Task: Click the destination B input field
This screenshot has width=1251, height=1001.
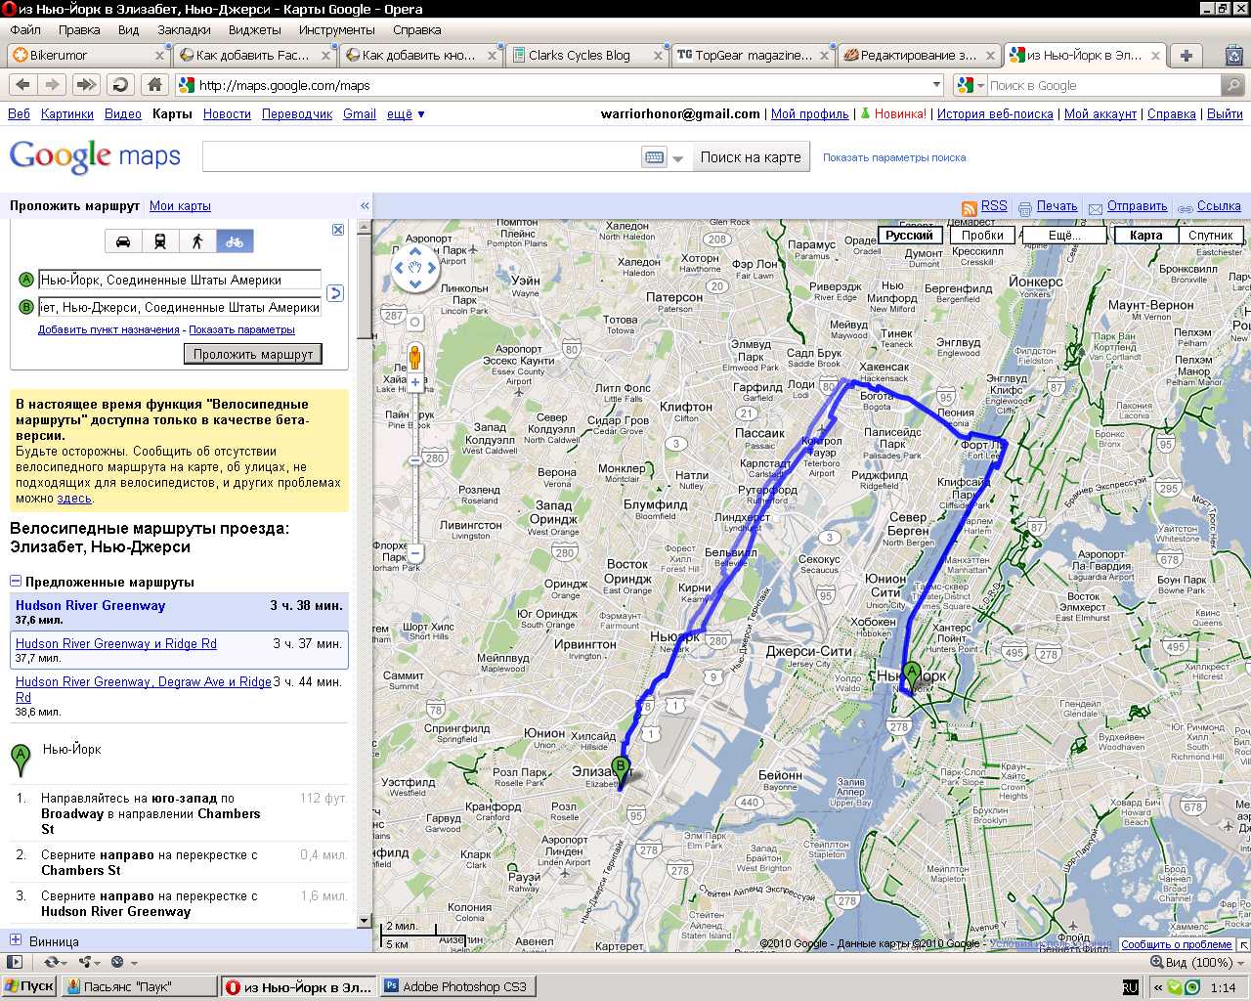Action: coord(179,307)
